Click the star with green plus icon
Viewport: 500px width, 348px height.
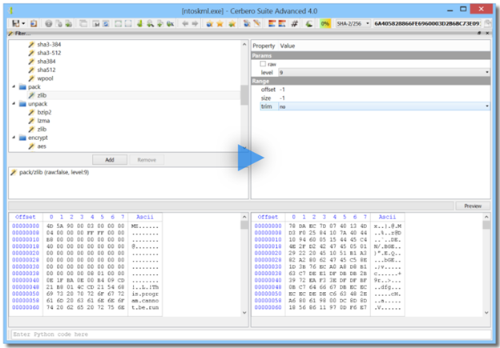click(232, 23)
